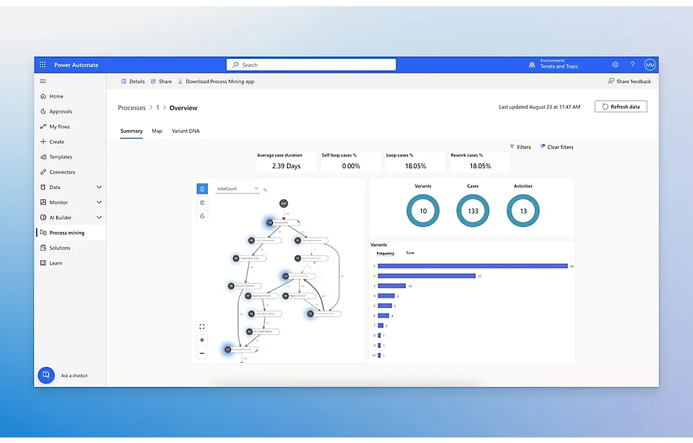Click the Refresh data button
The width and height of the screenshot is (693, 443).
[620, 107]
